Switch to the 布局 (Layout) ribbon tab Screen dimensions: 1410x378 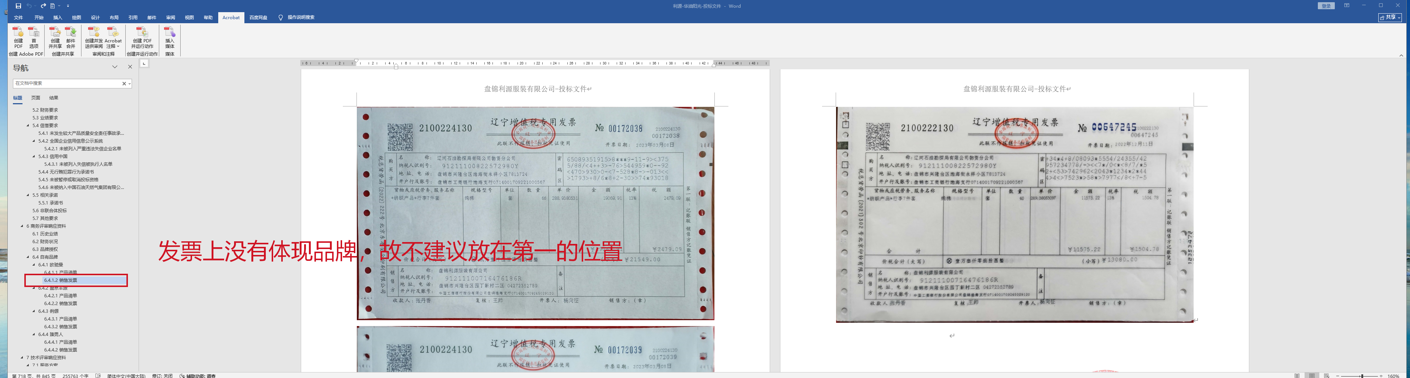[114, 18]
